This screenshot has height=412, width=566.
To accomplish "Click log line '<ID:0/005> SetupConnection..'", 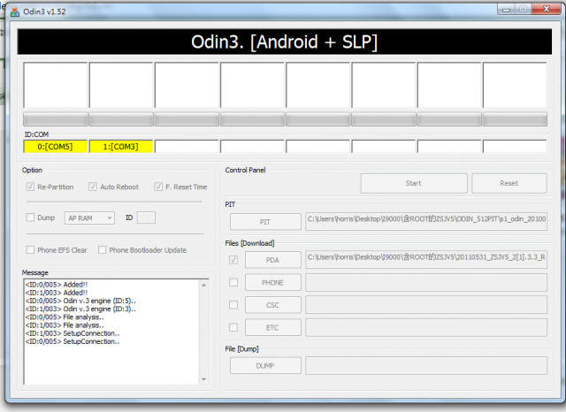I will pyautogui.click(x=73, y=341).
